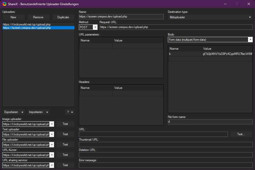
Task: Open the question mark help dropdown
Action: click(x=69, y=112)
